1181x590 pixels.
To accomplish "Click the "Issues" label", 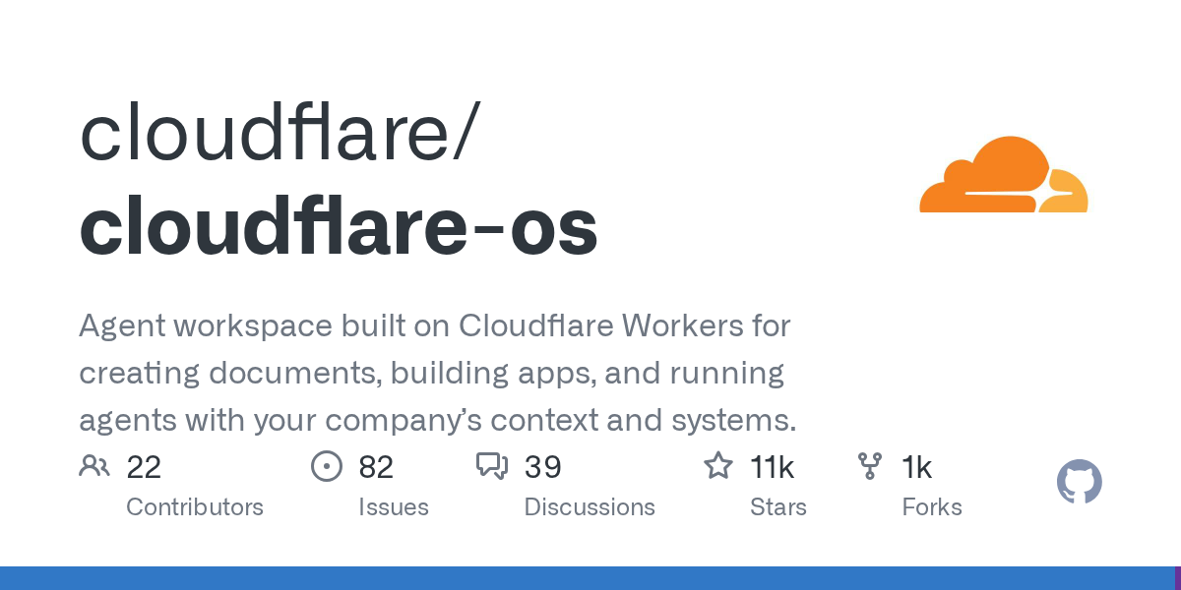I will click(x=394, y=507).
